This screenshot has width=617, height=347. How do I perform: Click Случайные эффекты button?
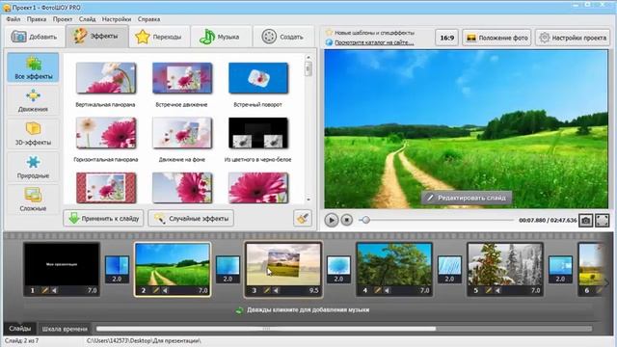tap(191, 219)
